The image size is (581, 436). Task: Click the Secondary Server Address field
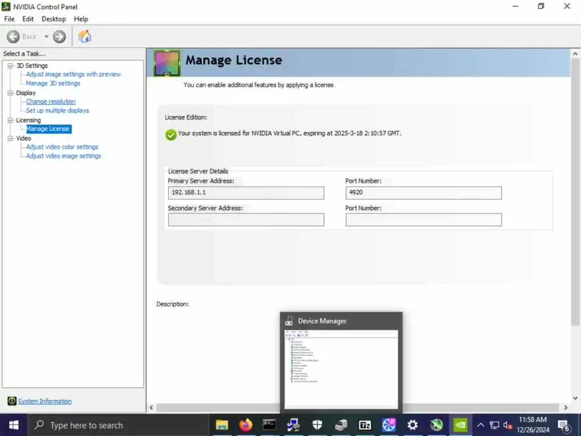(246, 220)
